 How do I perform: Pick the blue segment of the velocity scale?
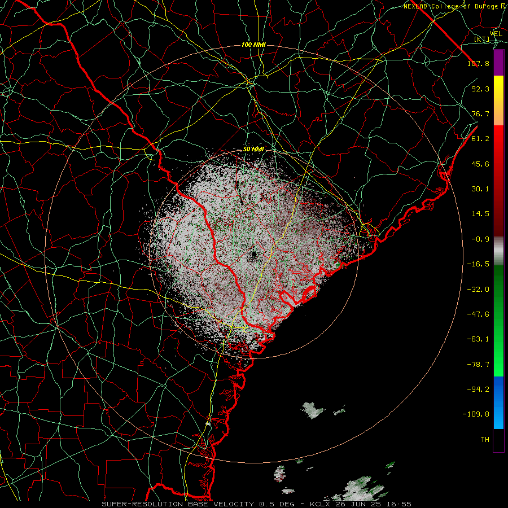pyautogui.click(x=498, y=402)
